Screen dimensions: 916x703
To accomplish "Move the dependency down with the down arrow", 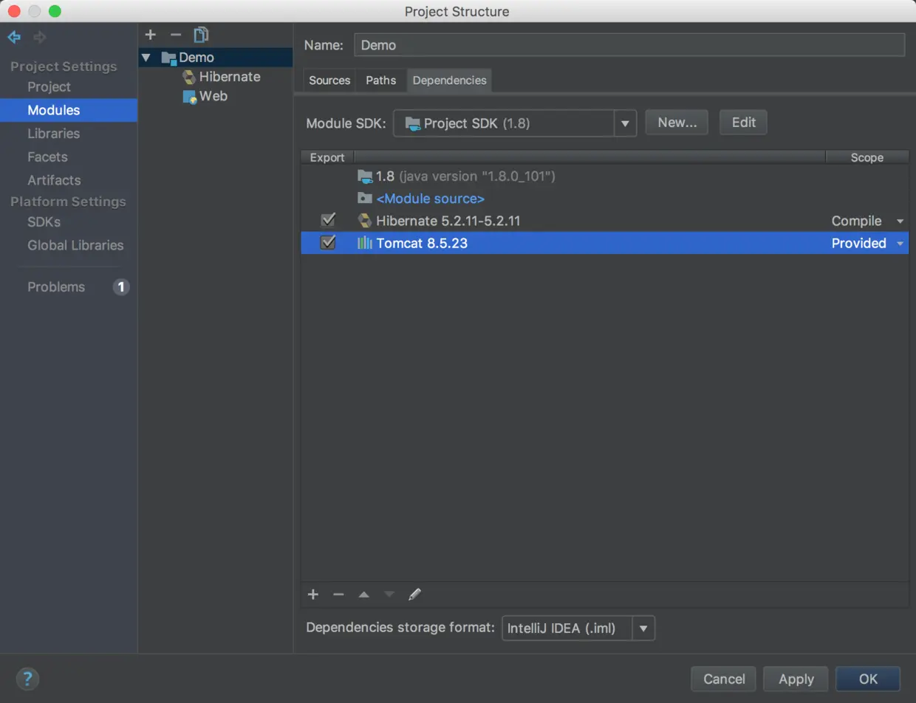I will tap(389, 594).
